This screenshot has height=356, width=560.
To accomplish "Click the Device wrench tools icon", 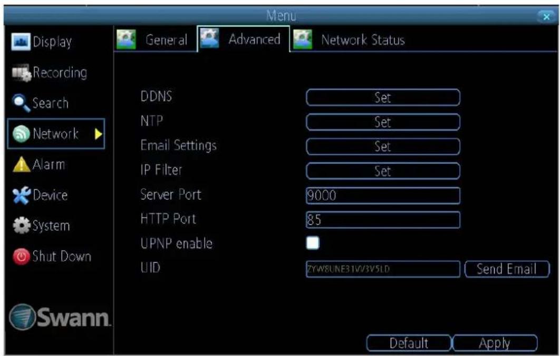I will (x=21, y=195).
